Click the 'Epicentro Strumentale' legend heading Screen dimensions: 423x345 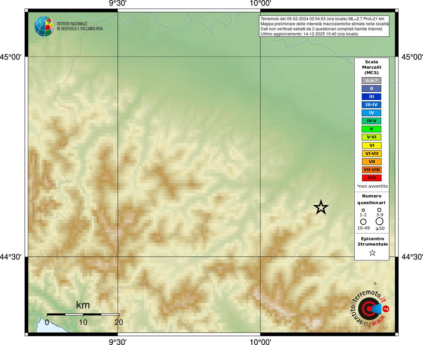[372, 242]
